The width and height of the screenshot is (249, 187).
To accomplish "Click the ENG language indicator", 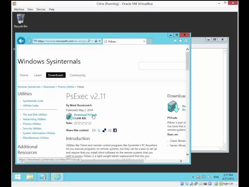I will tap(216, 177).
